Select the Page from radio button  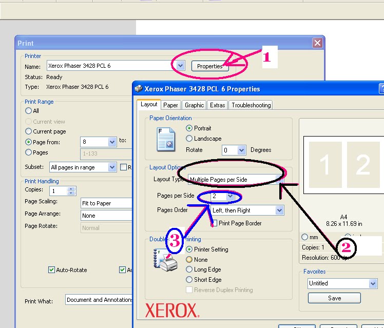pyautogui.click(x=28, y=142)
